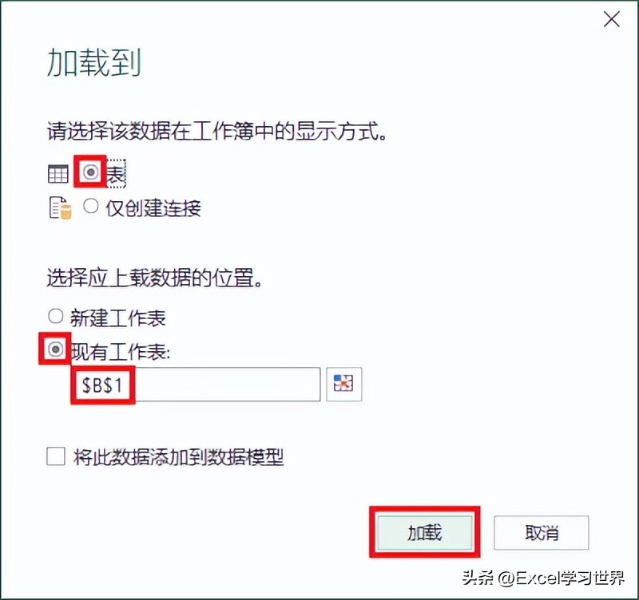The width and height of the screenshot is (639, 600).
Task: Click the 表 text label
Action: tap(116, 174)
